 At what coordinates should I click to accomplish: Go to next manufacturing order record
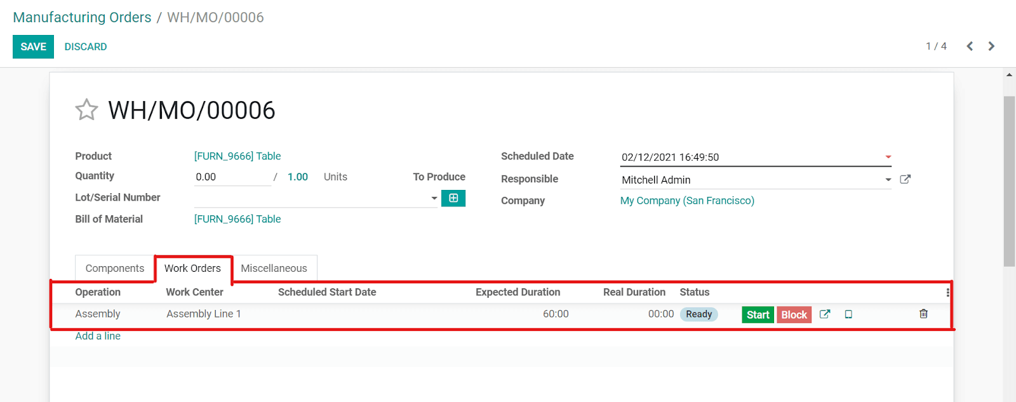click(x=991, y=46)
